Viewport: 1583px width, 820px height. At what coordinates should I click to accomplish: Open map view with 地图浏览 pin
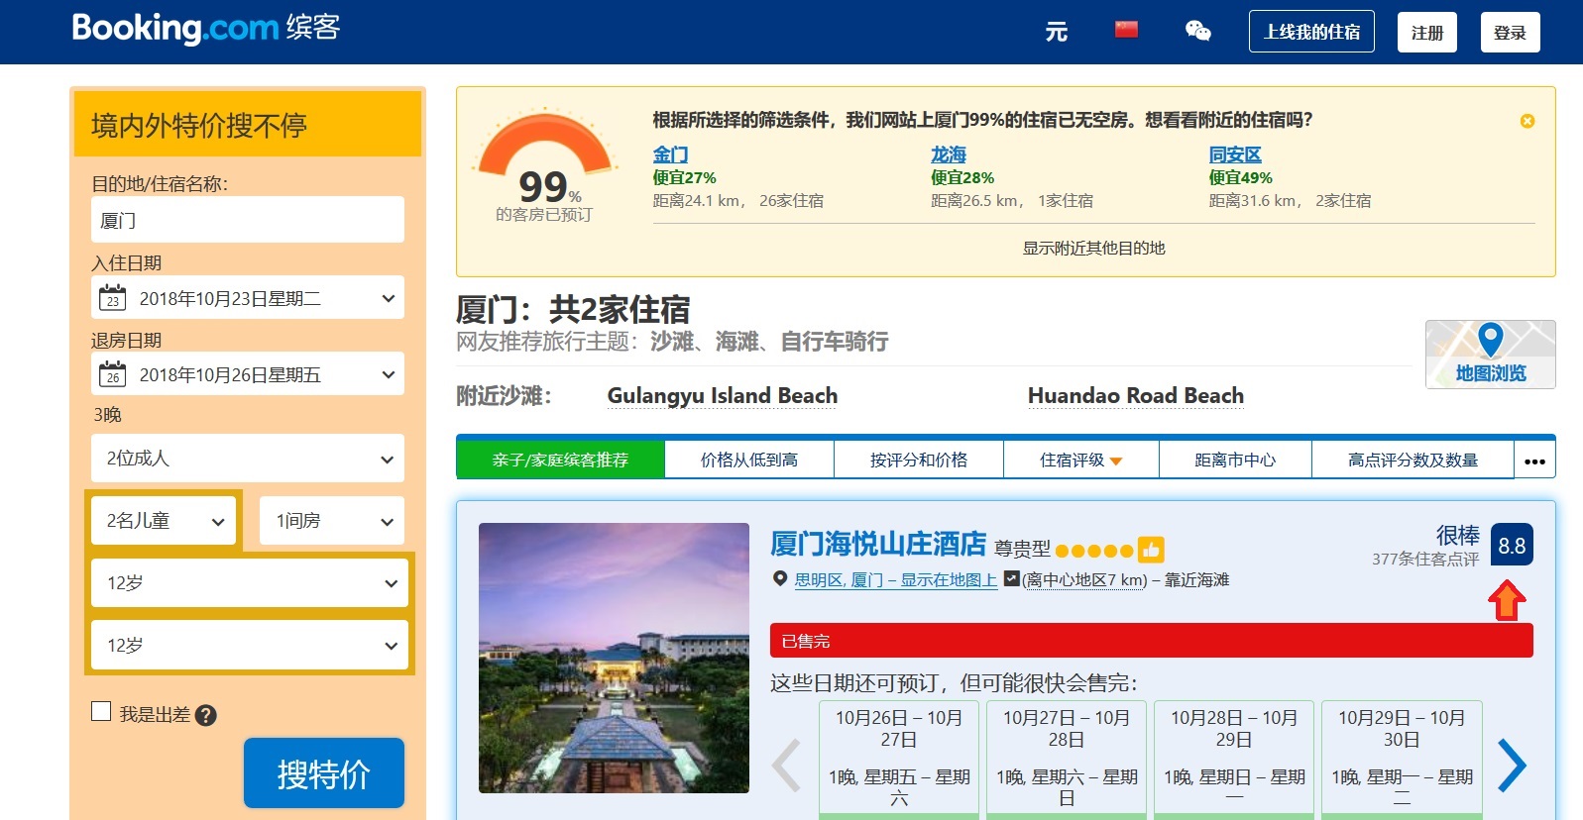1490,354
